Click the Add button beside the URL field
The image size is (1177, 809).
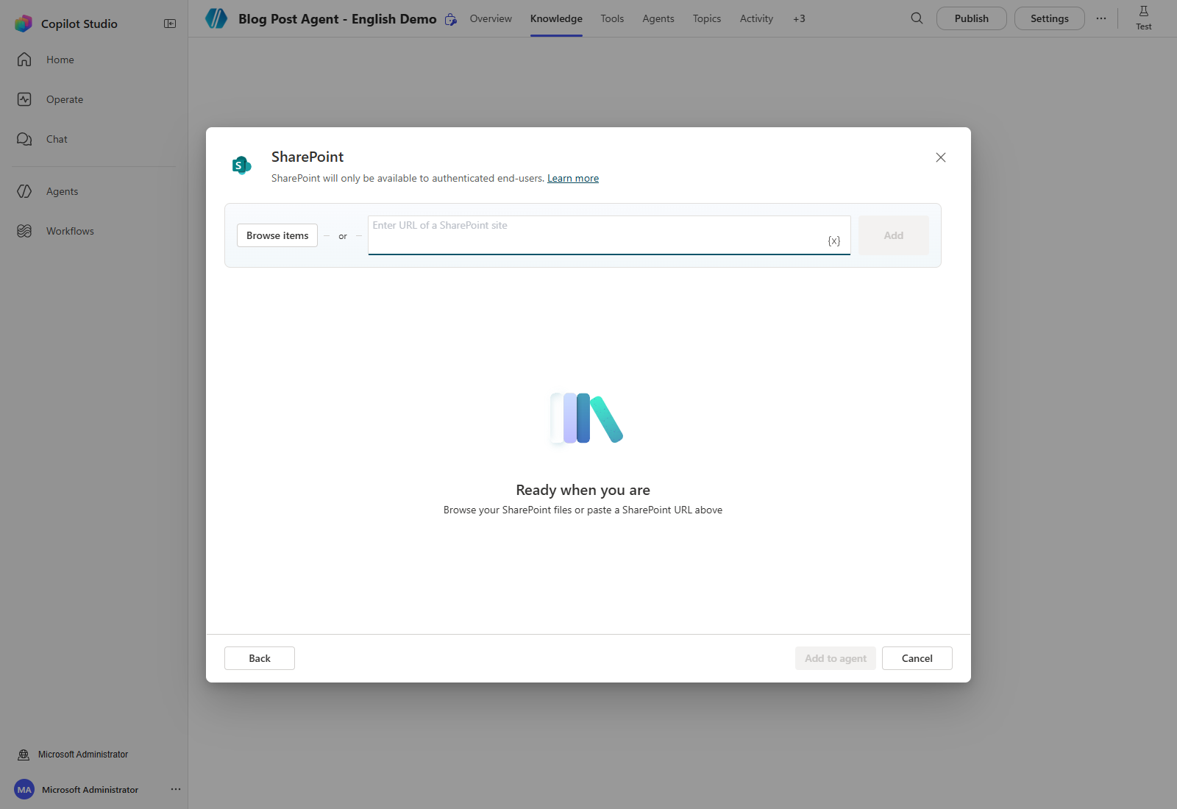click(894, 235)
